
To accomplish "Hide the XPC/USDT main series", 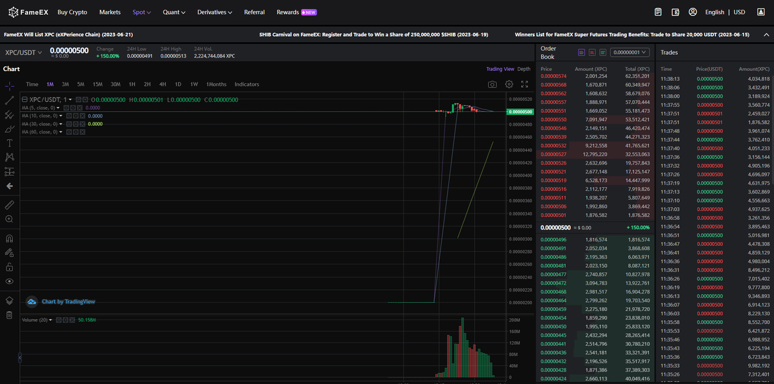I will click(79, 99).
